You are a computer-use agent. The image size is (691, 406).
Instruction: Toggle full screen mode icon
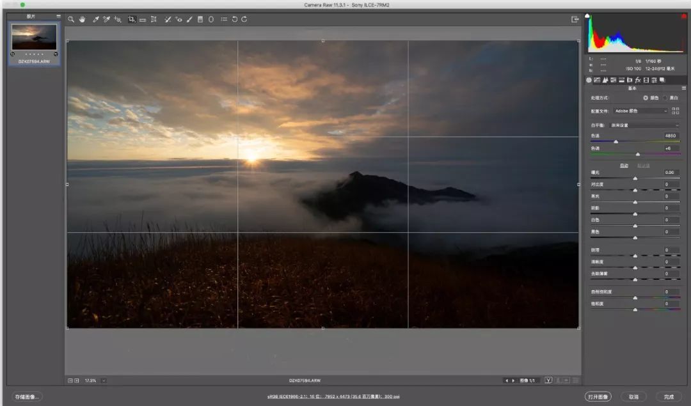(575, 19)
